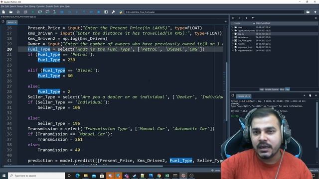
Task: Open Microsoft Edge from the taskbar
Action: pyautogui.click(x=78, y=176)
